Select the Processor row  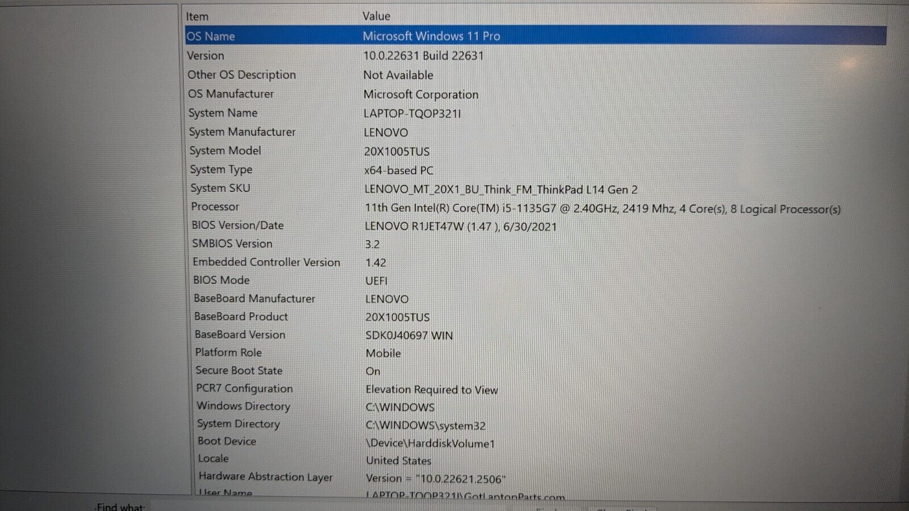[x=215, y=207]
